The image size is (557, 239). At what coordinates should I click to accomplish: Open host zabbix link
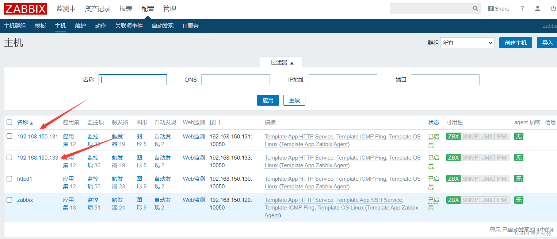tap(25, 200)
